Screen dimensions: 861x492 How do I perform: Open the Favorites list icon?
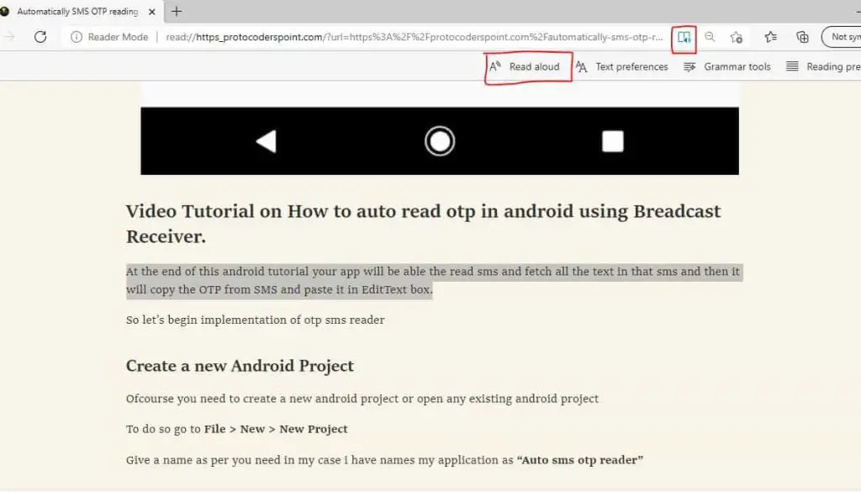click(x=770, y=37)
